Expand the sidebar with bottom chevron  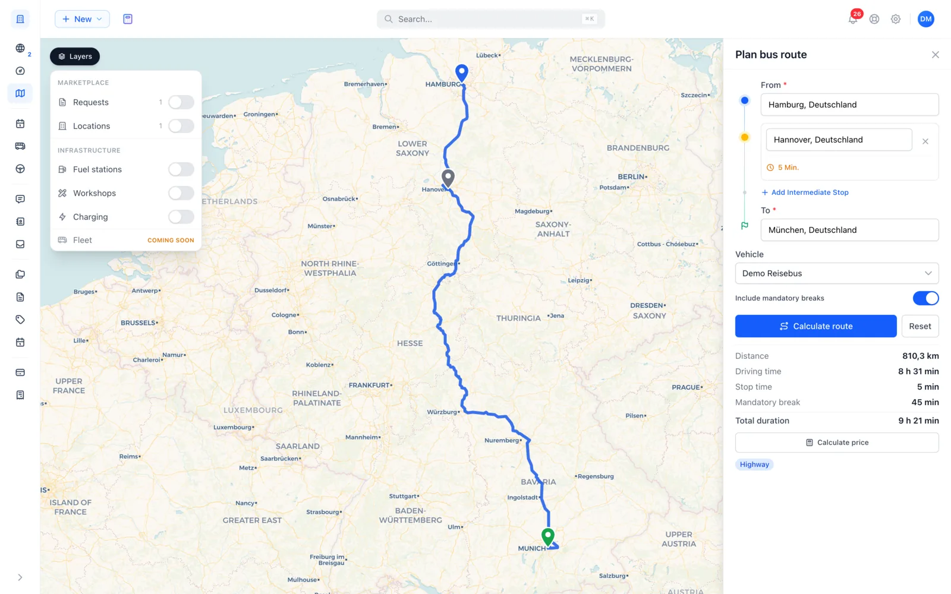pos(20,577)
